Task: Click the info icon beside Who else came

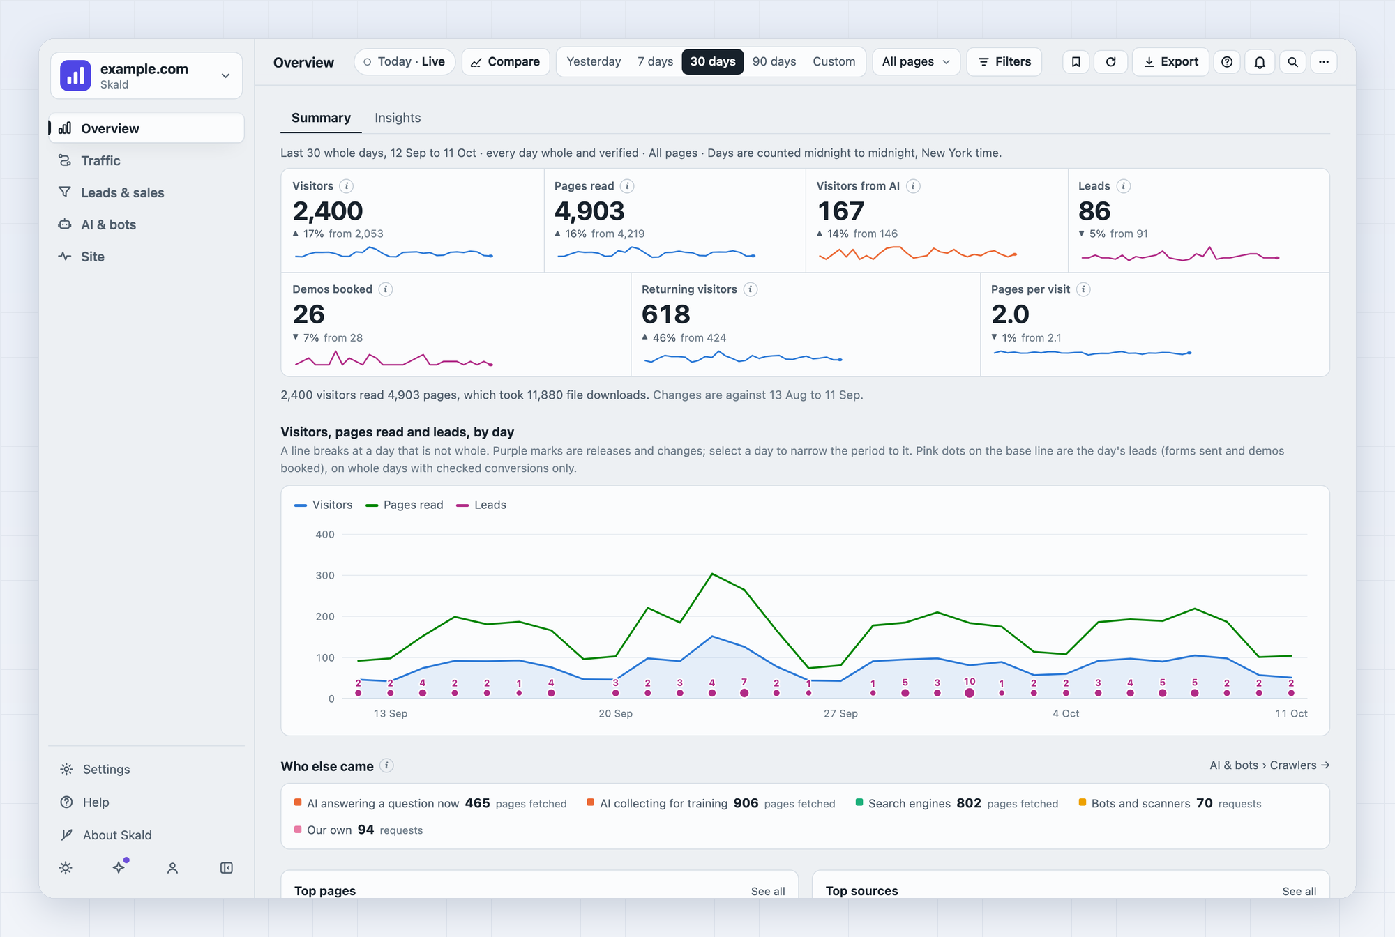Action: pyautogui.click(x=387, y=765)
